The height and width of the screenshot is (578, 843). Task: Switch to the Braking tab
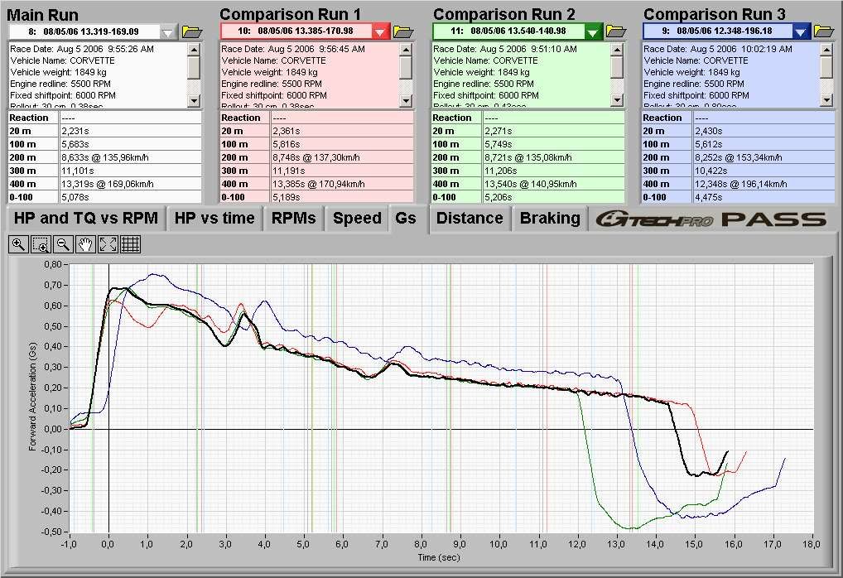550,219
